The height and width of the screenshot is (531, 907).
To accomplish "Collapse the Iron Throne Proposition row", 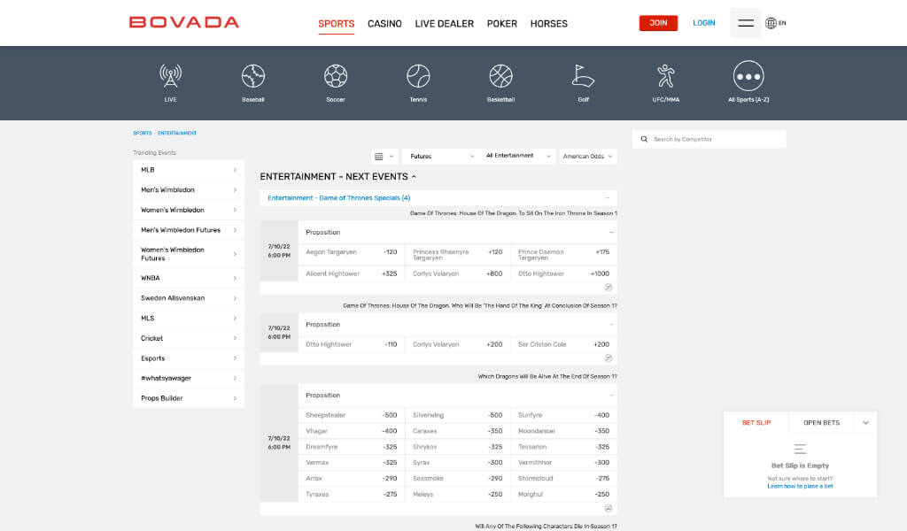I will point(611,232).
